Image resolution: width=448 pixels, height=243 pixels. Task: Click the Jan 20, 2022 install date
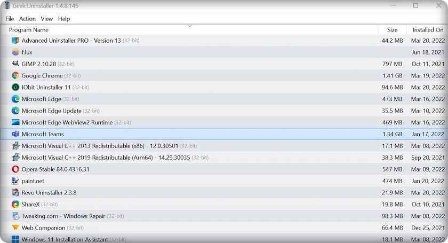pyautogui.click(x=428, y=181)
